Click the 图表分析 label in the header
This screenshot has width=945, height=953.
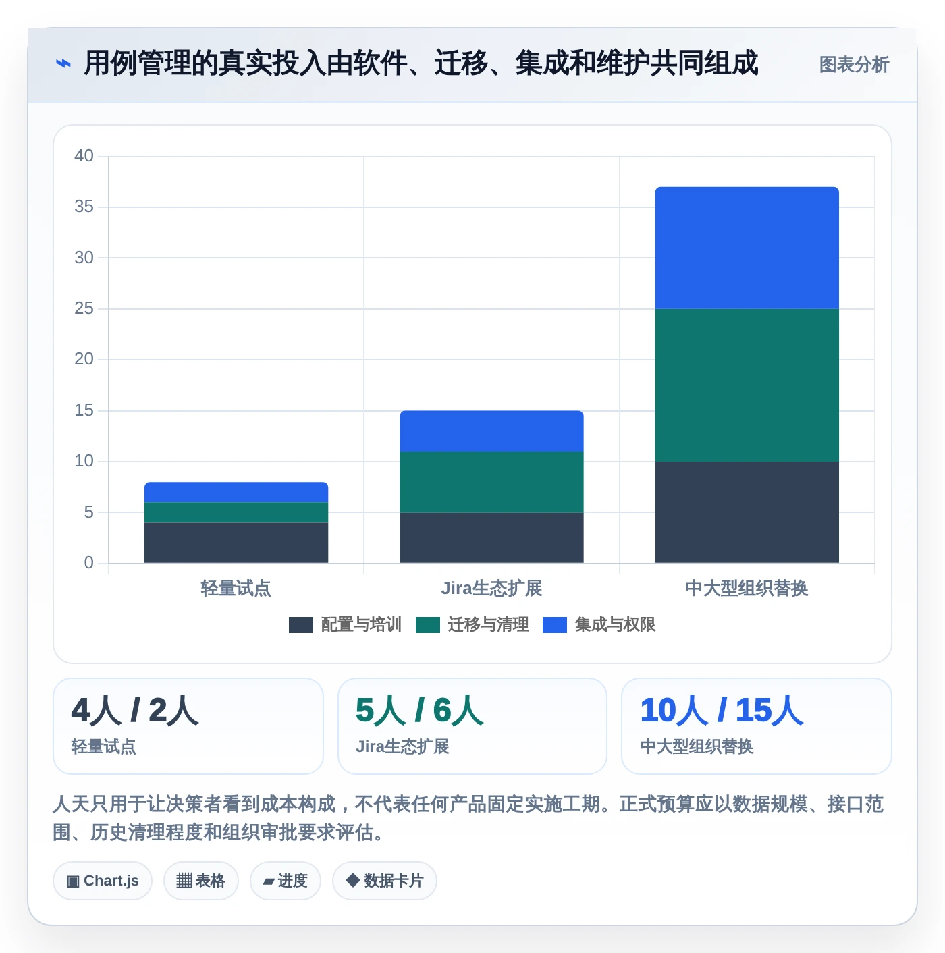coord(854,65)
